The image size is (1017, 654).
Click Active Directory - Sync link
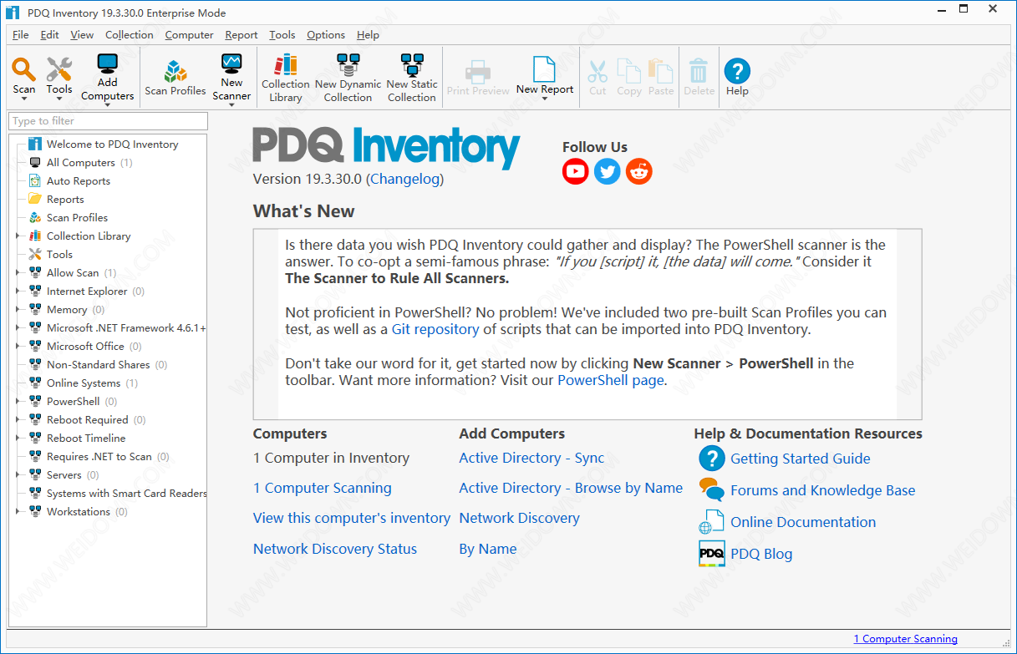(531, 458)
